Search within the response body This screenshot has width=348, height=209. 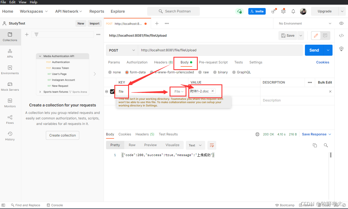tap(326, 145)
